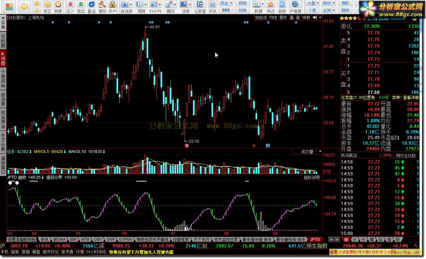This screenshot has width=426, height=259.
Task: Click the 22.56 low price marker
Action: 194,141
